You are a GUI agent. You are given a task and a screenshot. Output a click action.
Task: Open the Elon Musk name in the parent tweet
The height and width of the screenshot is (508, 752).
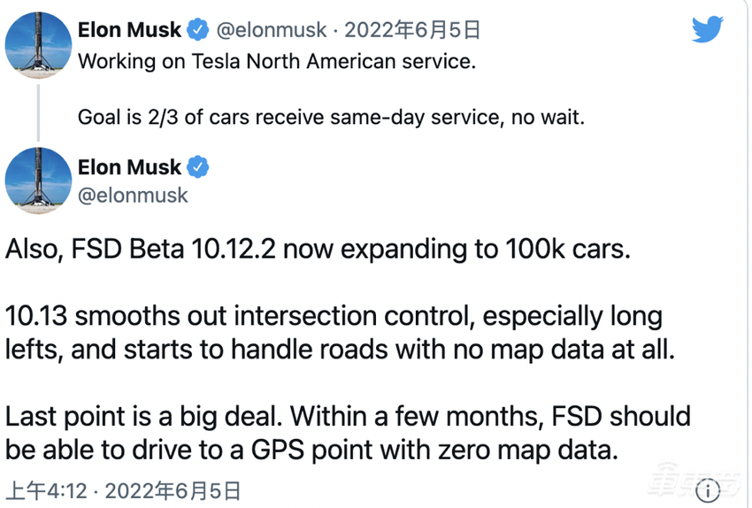tap(129, 30)
